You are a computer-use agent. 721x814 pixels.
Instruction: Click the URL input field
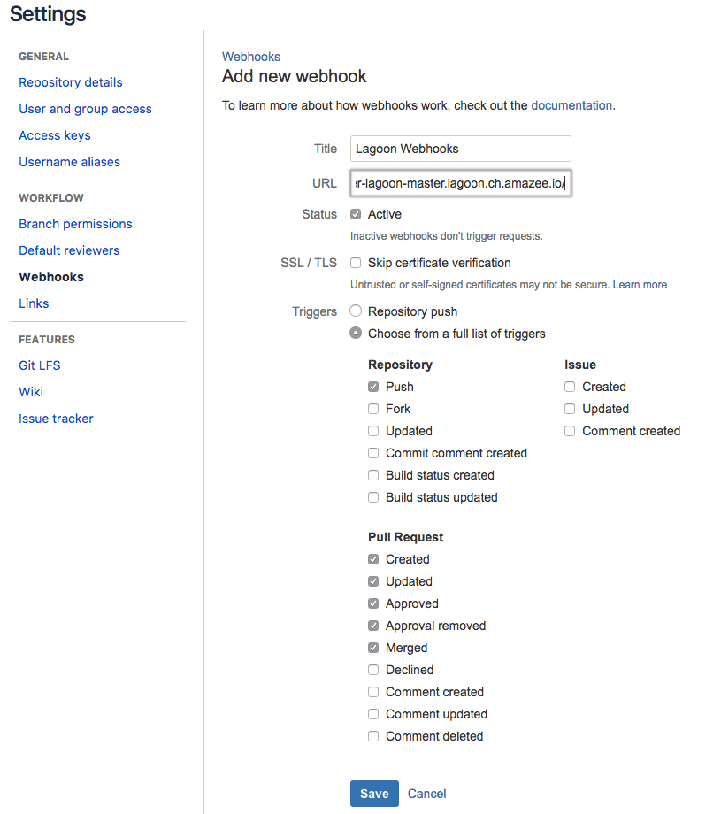pyautogui.click(x=460, y=183)
